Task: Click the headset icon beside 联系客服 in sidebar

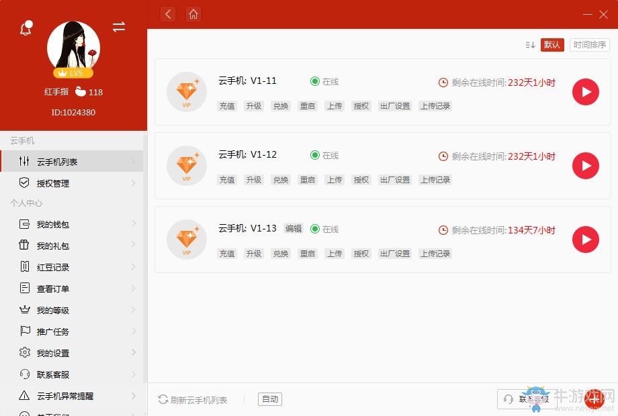Action: coord(24,374)
